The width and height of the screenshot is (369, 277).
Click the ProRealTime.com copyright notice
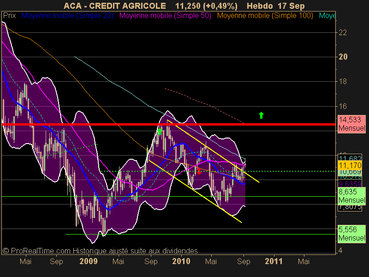point(100,251)
